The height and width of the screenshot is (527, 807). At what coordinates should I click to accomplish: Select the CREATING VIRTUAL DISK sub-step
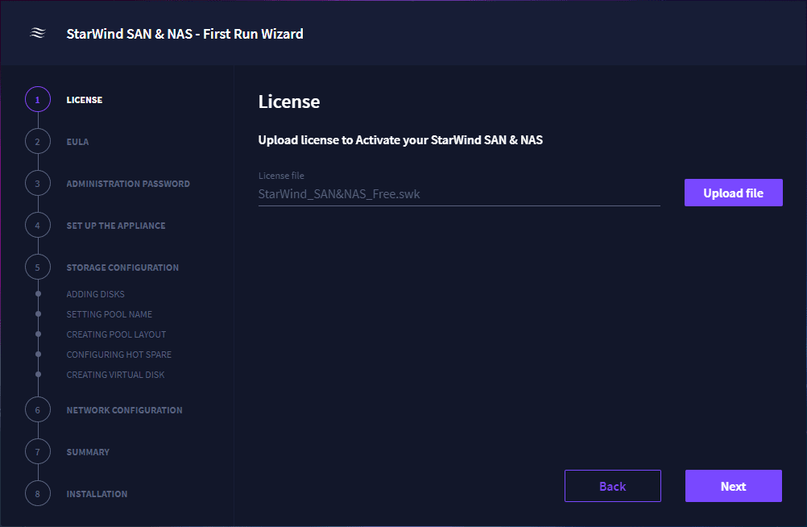point(115,375)
